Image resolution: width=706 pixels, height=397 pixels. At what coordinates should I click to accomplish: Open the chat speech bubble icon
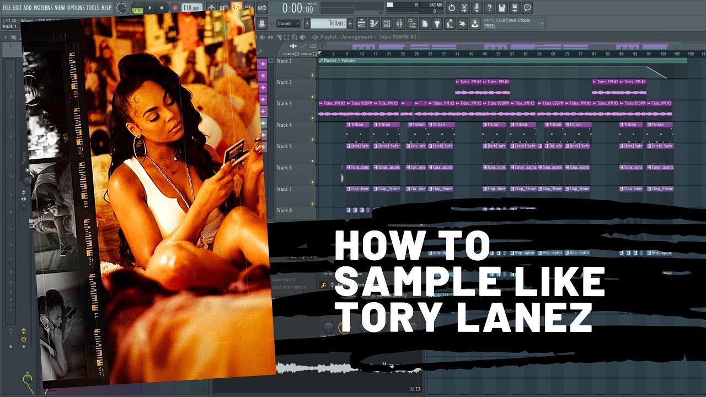point(527,8)
